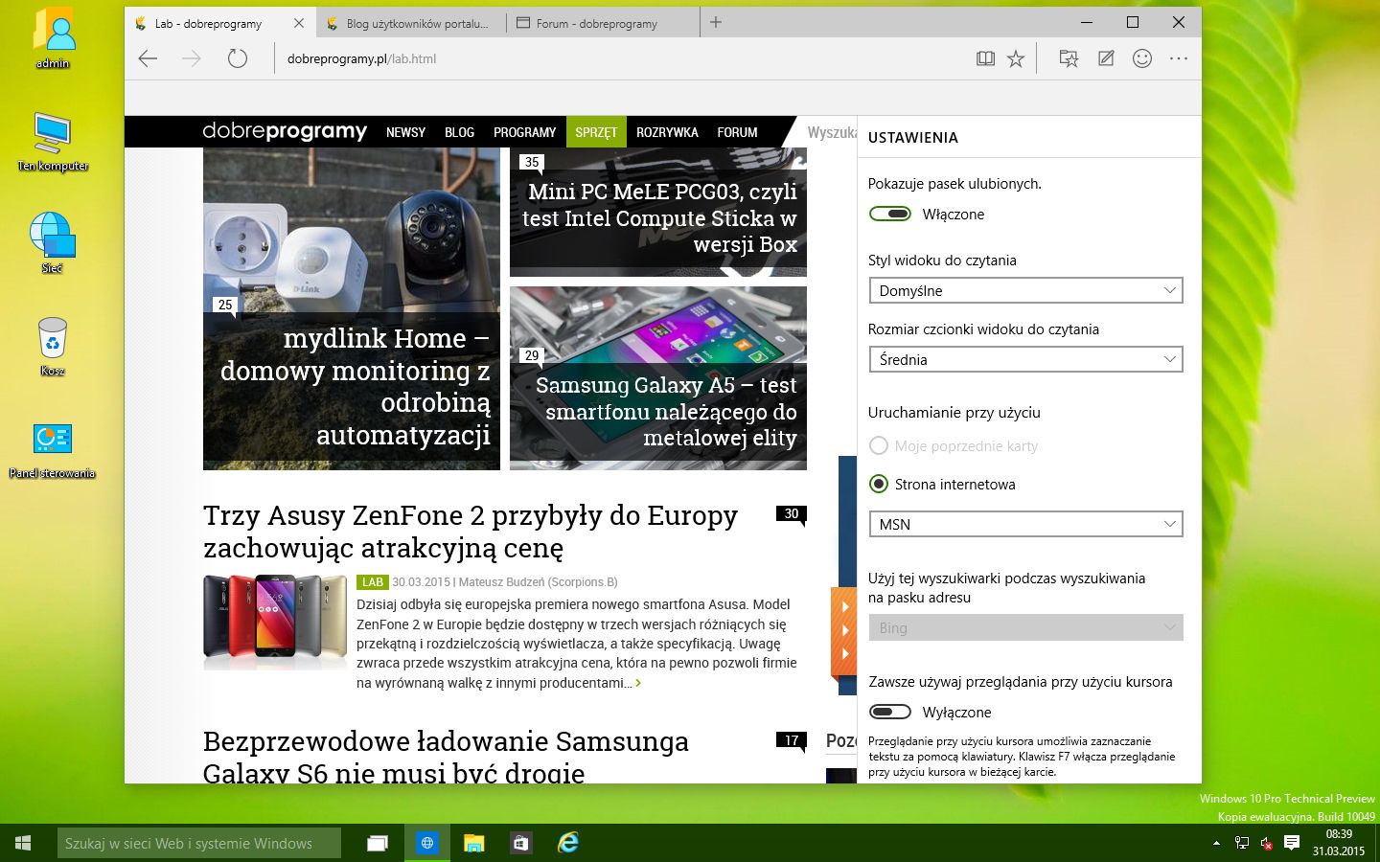The width and height of the screenshot is (1380, 862).
Task: Click the green LAB tag
Action: pyautogui.click(x=372, y=582)
